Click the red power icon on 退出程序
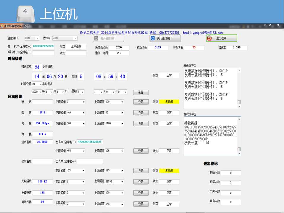Screen dimensions: 284x213 (x=209, y=38)
